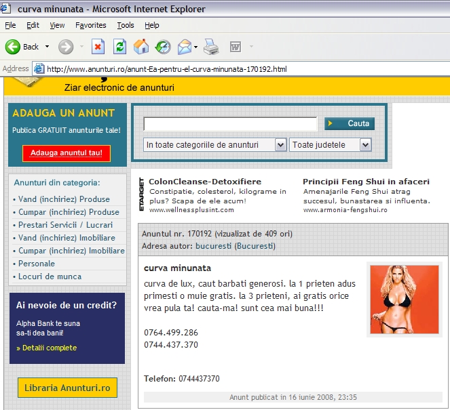This screenshot has width=450, height=410.
Task: Click the www.wellnessplusint.com ad URL
Action: [191, 209]
